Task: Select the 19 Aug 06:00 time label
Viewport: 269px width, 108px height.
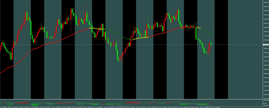Action: pyautogui.click(x=215, y=107)
